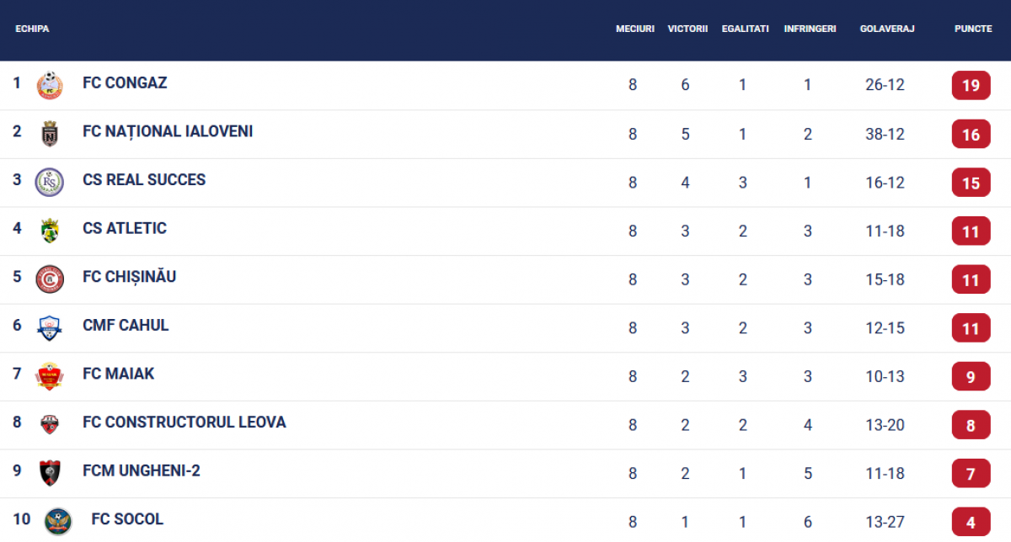Click the Meciuri column header
Viewport: 1011px width, 542px height.
pyautogui.click(x=634, y=29)
